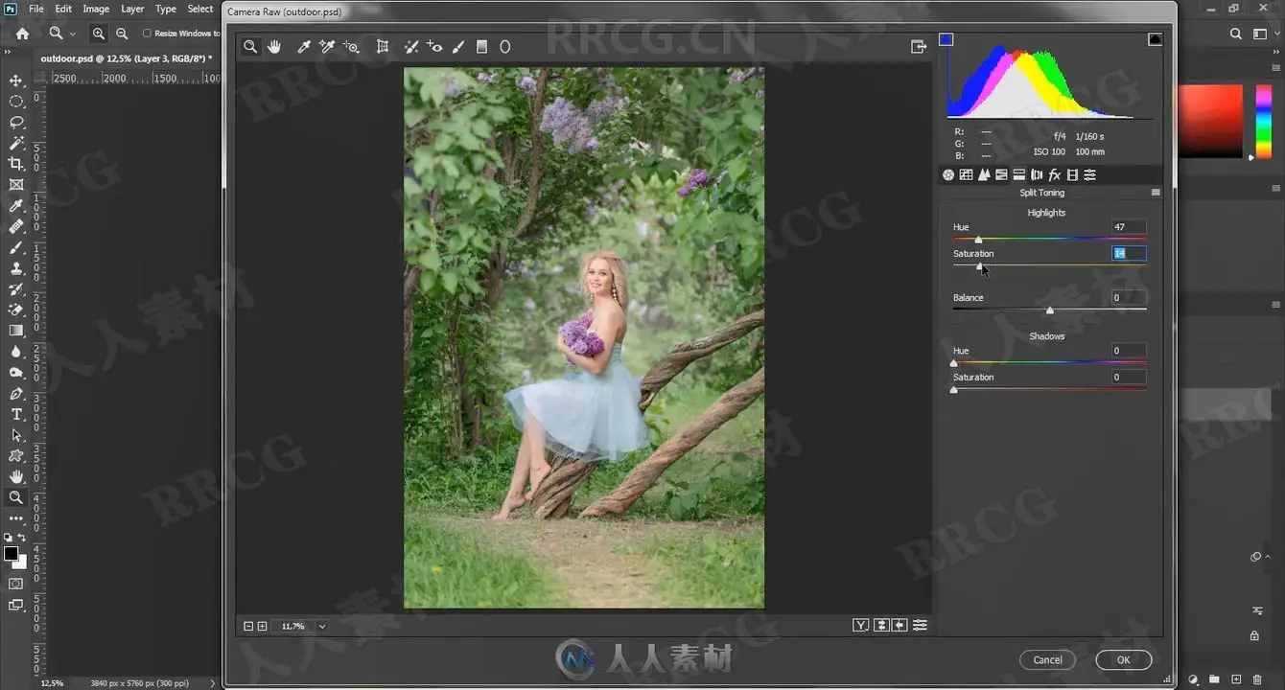
Task: Open the Calibration panel tab
Action: click(1072, 174)
